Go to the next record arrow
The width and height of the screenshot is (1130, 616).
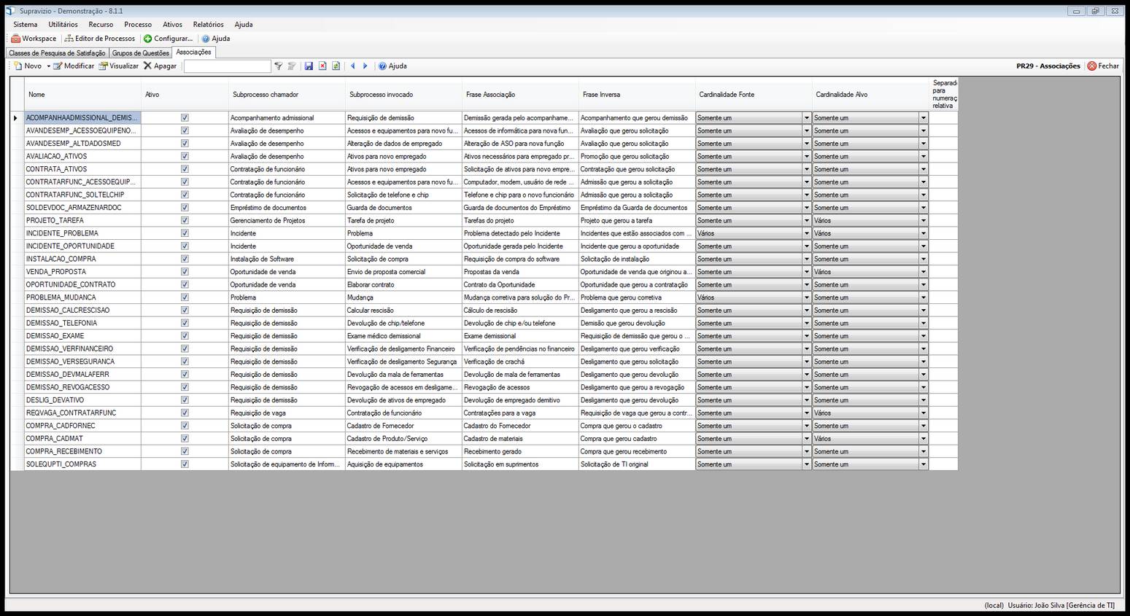[365, 66]
